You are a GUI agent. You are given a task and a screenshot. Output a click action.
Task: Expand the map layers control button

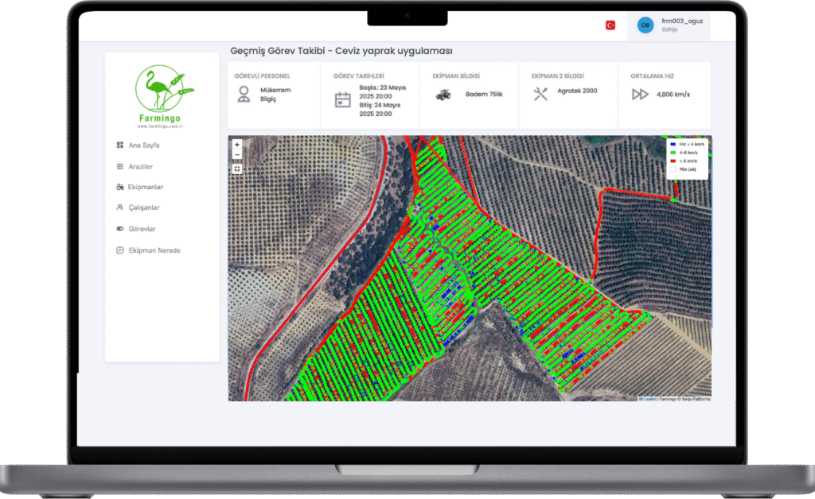(236, 169)
